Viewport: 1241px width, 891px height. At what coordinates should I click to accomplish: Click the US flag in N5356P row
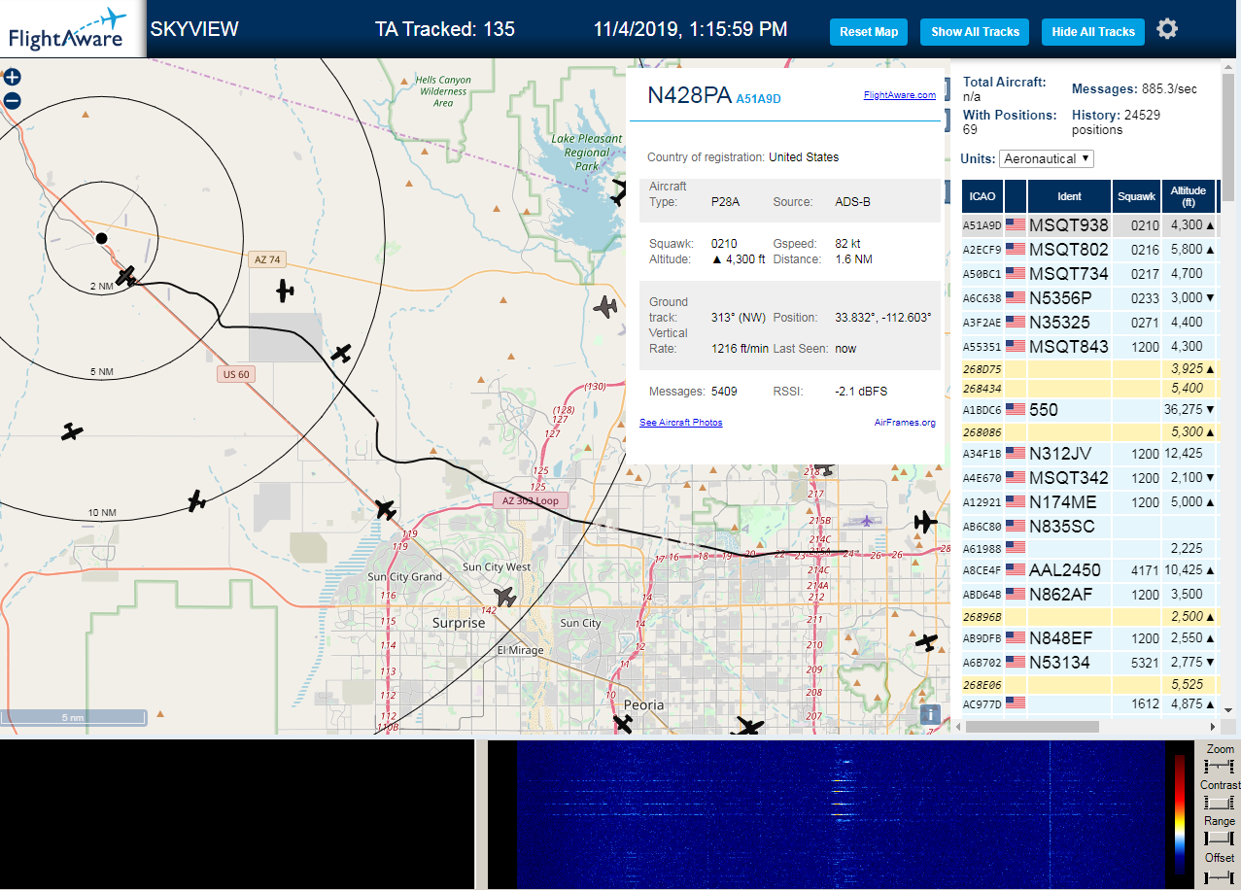tap(1016, 297)
